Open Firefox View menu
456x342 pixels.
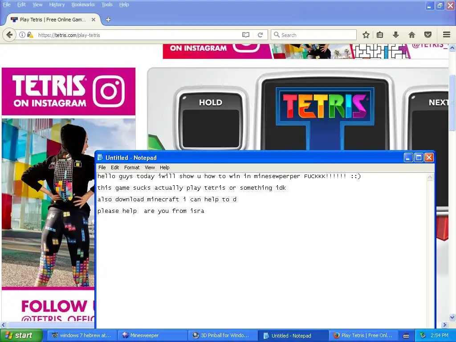click(x=37, y=4)
